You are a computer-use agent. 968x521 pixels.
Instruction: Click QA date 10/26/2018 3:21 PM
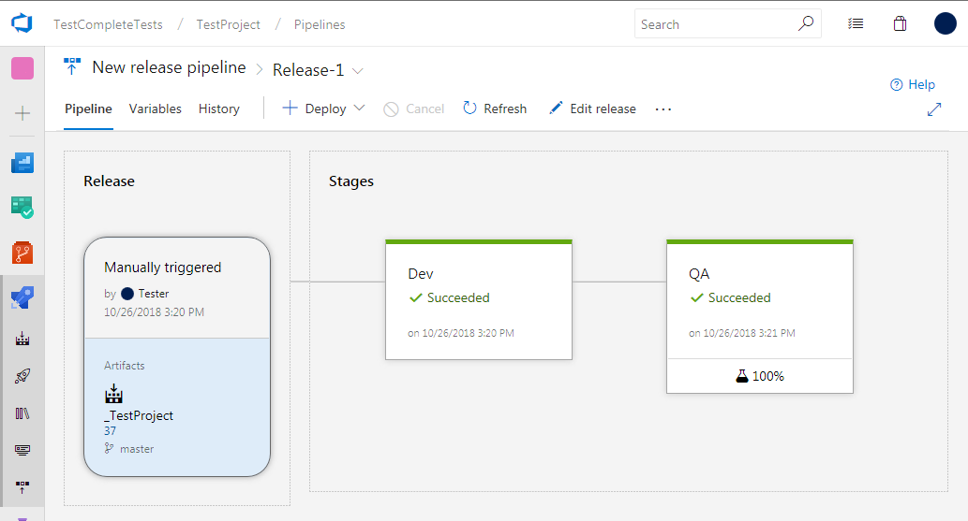point(742,333)
